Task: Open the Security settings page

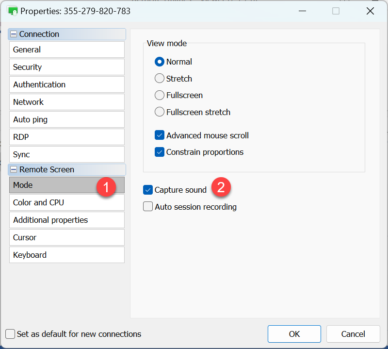Action: click(x=66, y=67)
